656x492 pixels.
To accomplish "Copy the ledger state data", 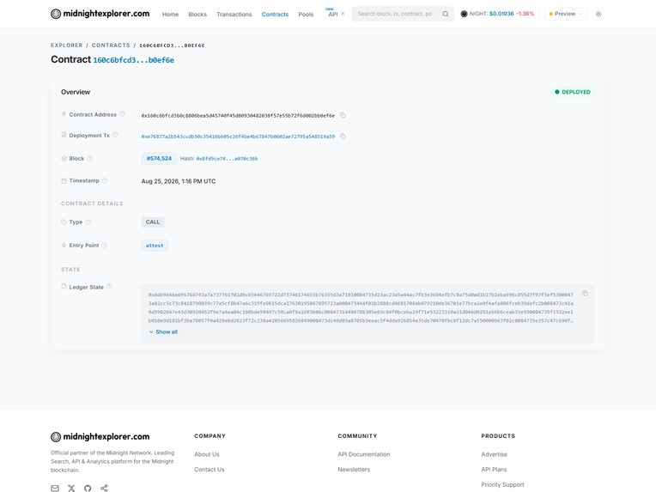I will [x=585, y=294].
